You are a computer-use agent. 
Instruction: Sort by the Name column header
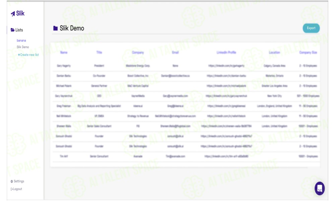tap(64, 52)
